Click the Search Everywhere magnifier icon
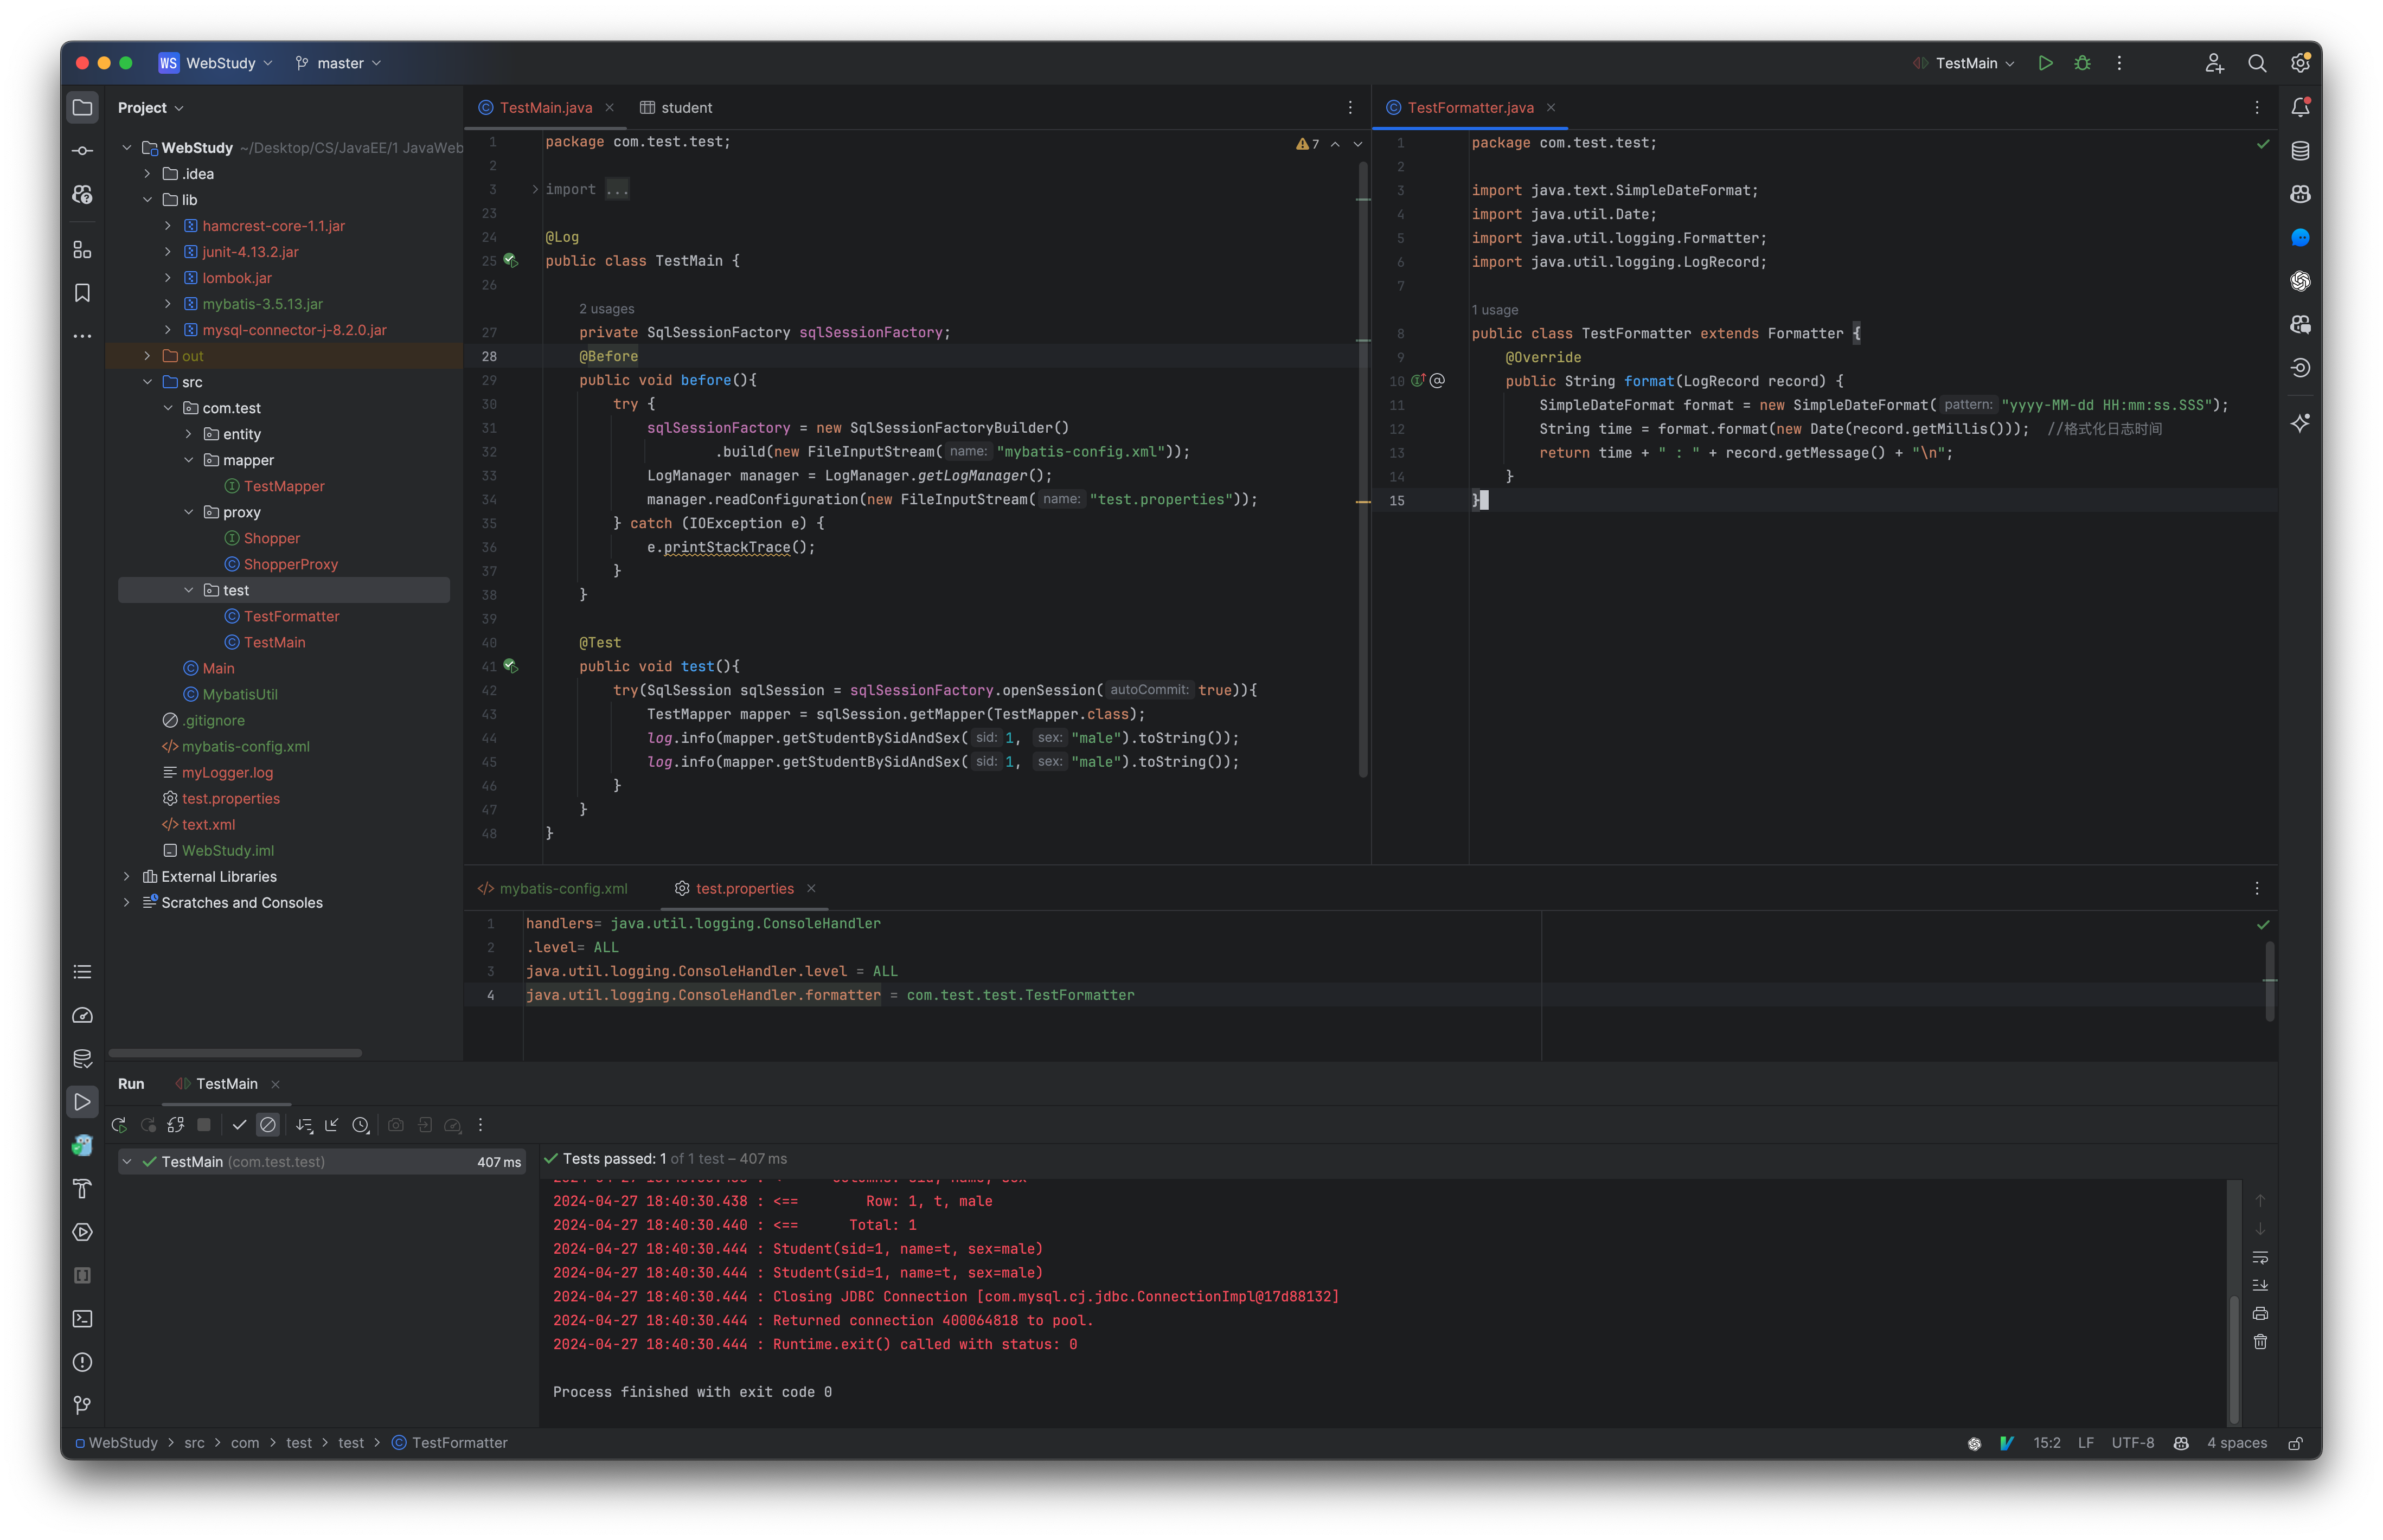 coord(2257,62)
